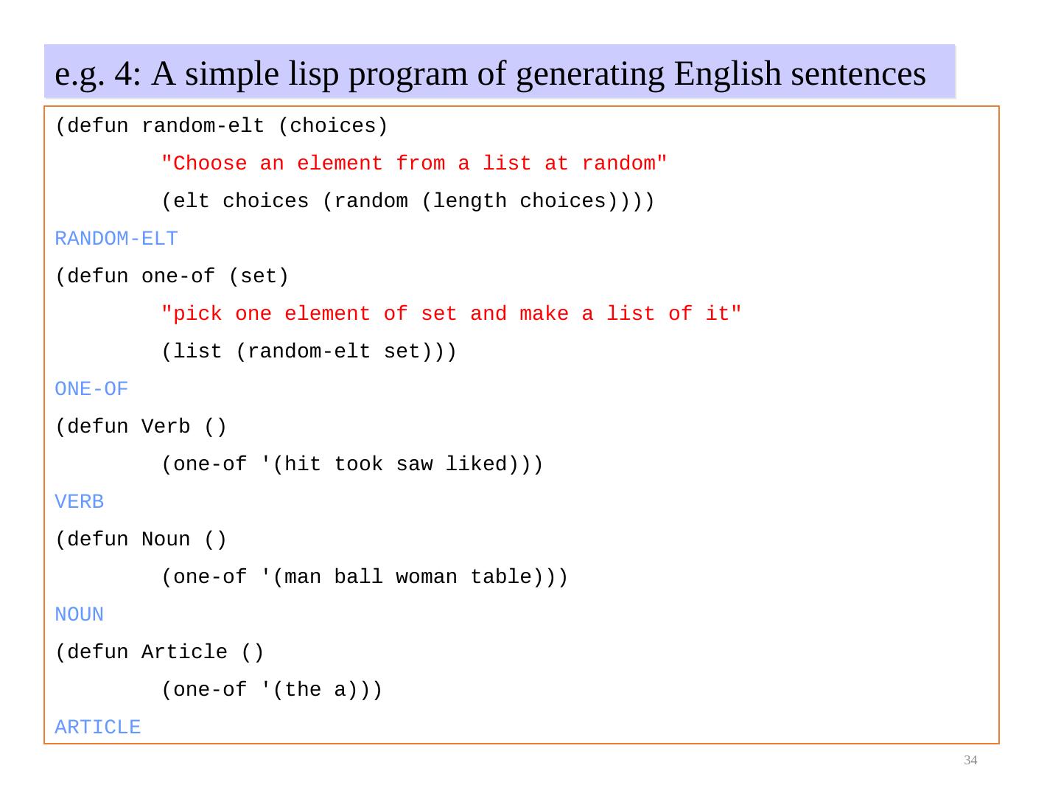Click the docstring "pick one element of set and make a list of it"
Screen dimensions: 1061x796
click(452, 314)
